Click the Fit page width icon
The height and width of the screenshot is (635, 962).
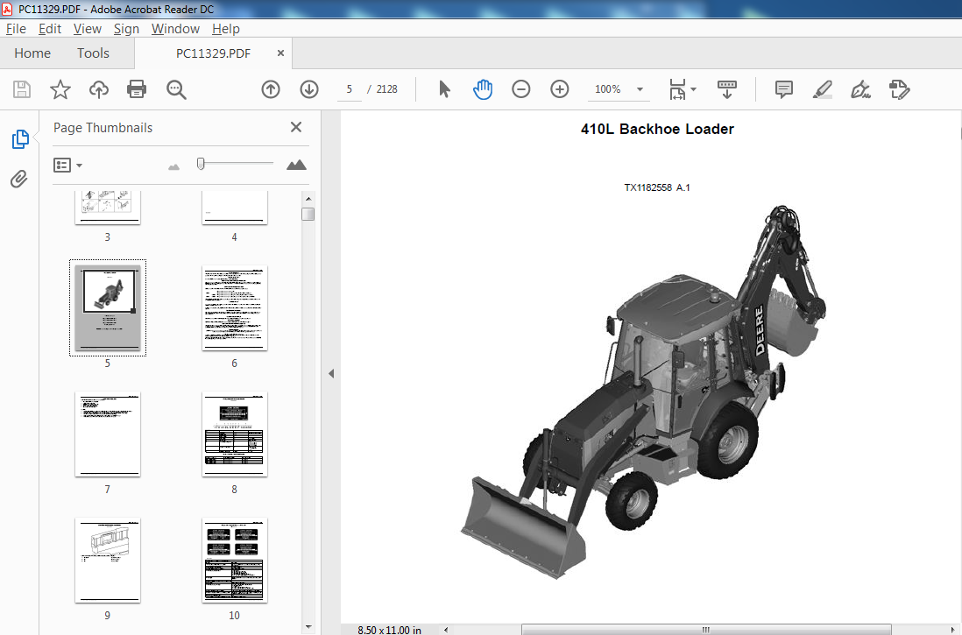tap(677, 89)
